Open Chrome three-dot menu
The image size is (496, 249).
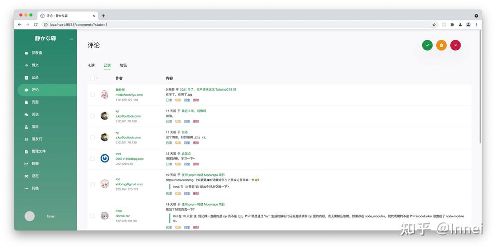pyautogui.click(x=476, y=24)
